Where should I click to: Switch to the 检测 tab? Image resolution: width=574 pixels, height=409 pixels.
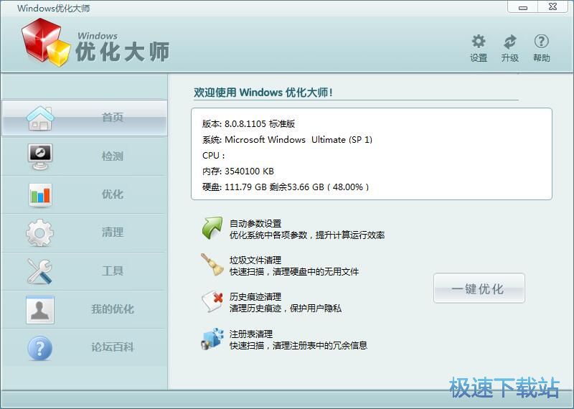[85, 156]
